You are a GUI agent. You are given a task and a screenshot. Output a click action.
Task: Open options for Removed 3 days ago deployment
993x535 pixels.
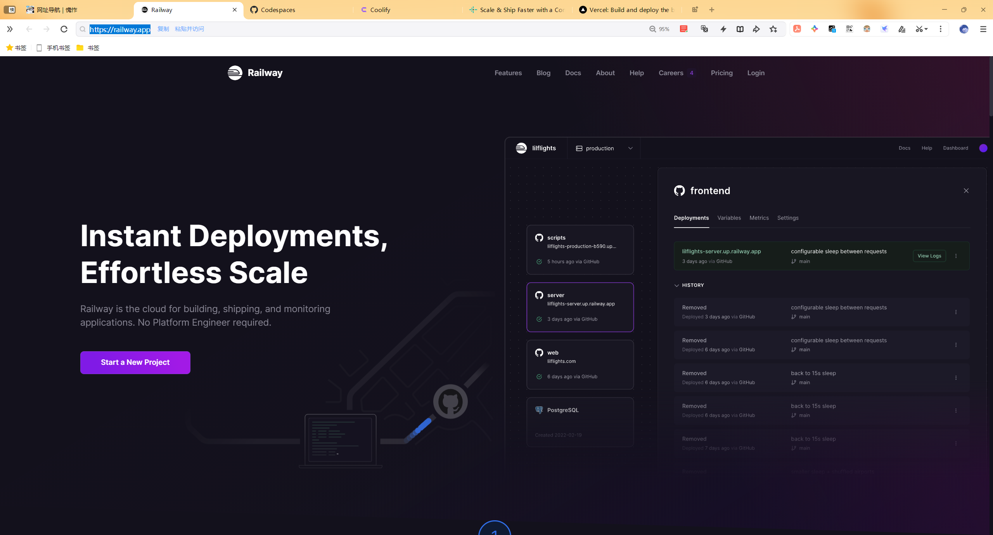[x=956, y=312]
